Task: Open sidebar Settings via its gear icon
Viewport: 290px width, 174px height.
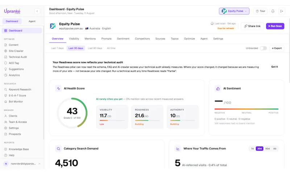Action: (5, 128)
